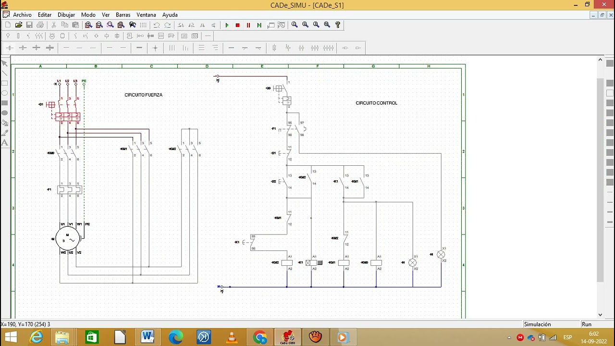Viewport: 615px width, 346px height.
Task: Open the Dibujar menu
Action: 66,15
